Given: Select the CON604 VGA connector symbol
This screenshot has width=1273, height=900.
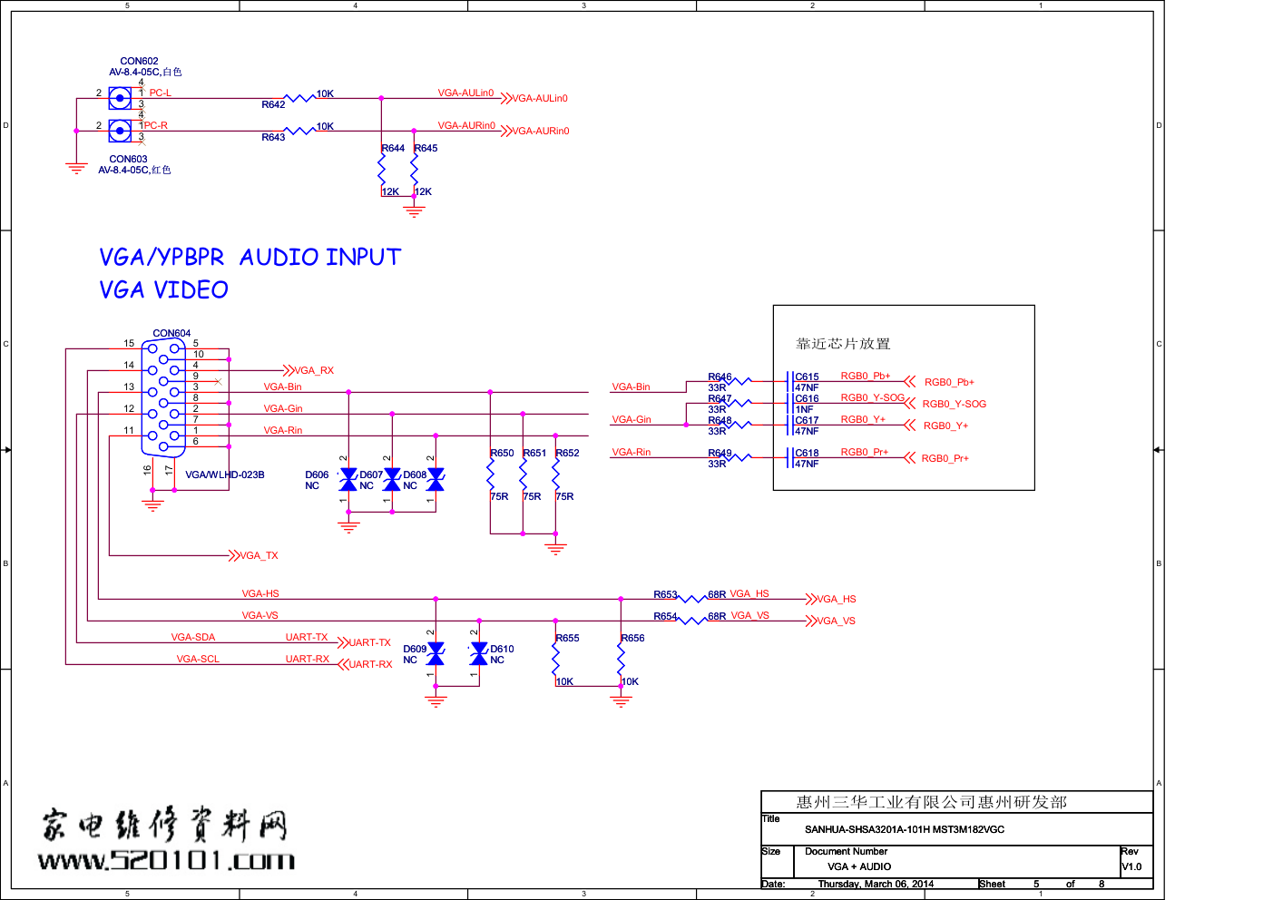Looking at the screenshot, I should tap(163, 398).
